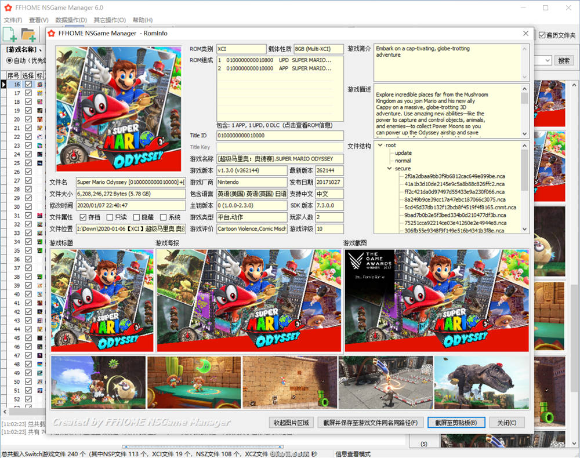Screen dimensions: 580x458
Task: Collapse the root node in file structure
Action: [380, 146]
